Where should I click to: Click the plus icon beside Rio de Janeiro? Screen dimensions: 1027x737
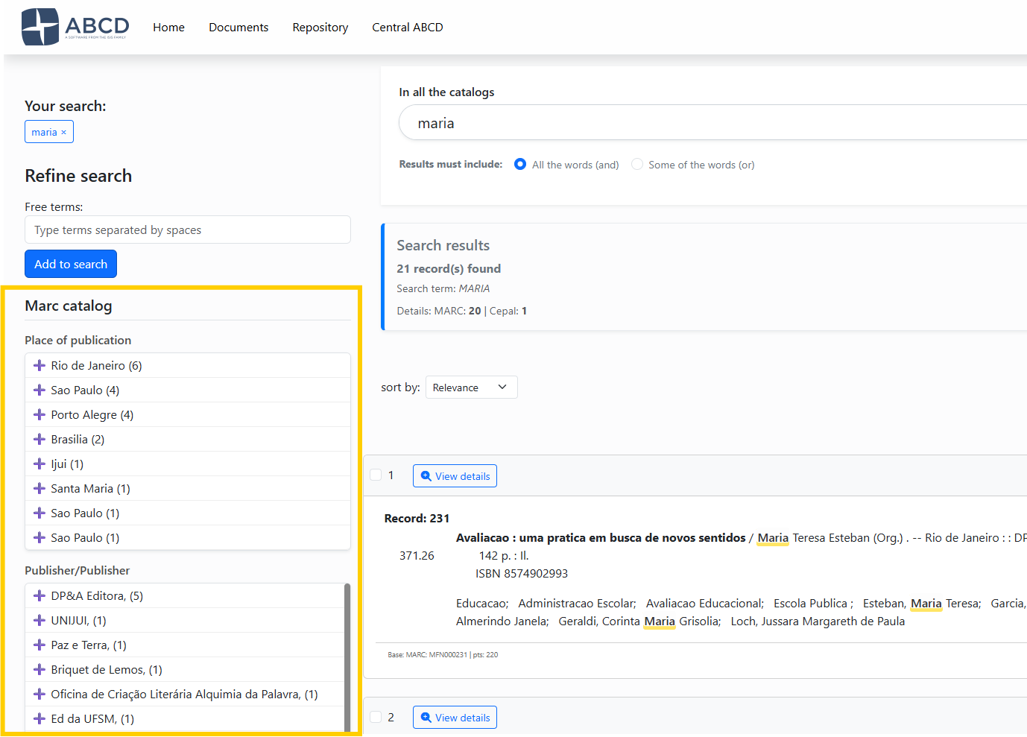39,365
